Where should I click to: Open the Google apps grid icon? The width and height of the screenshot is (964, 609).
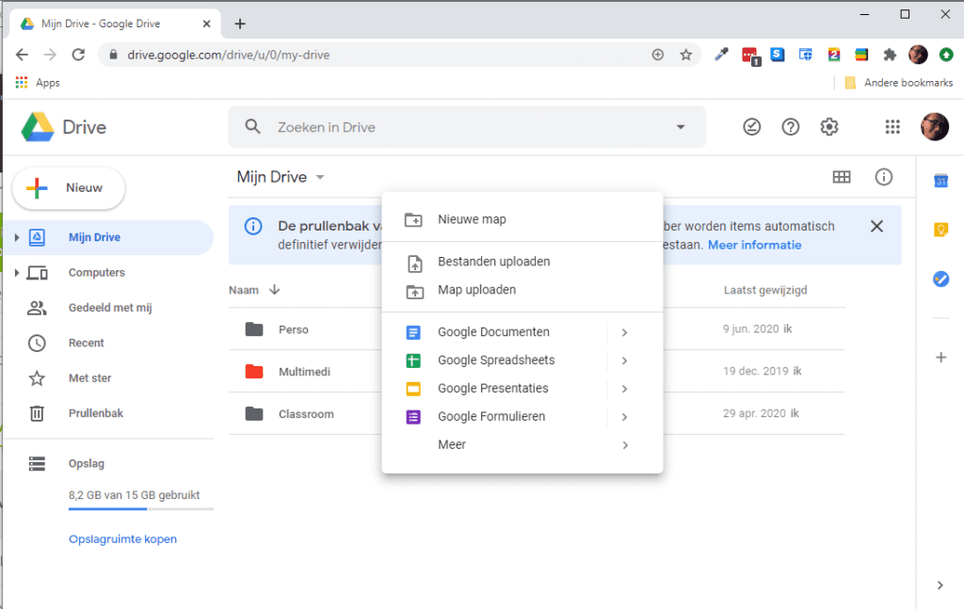(x=892, y=127)
